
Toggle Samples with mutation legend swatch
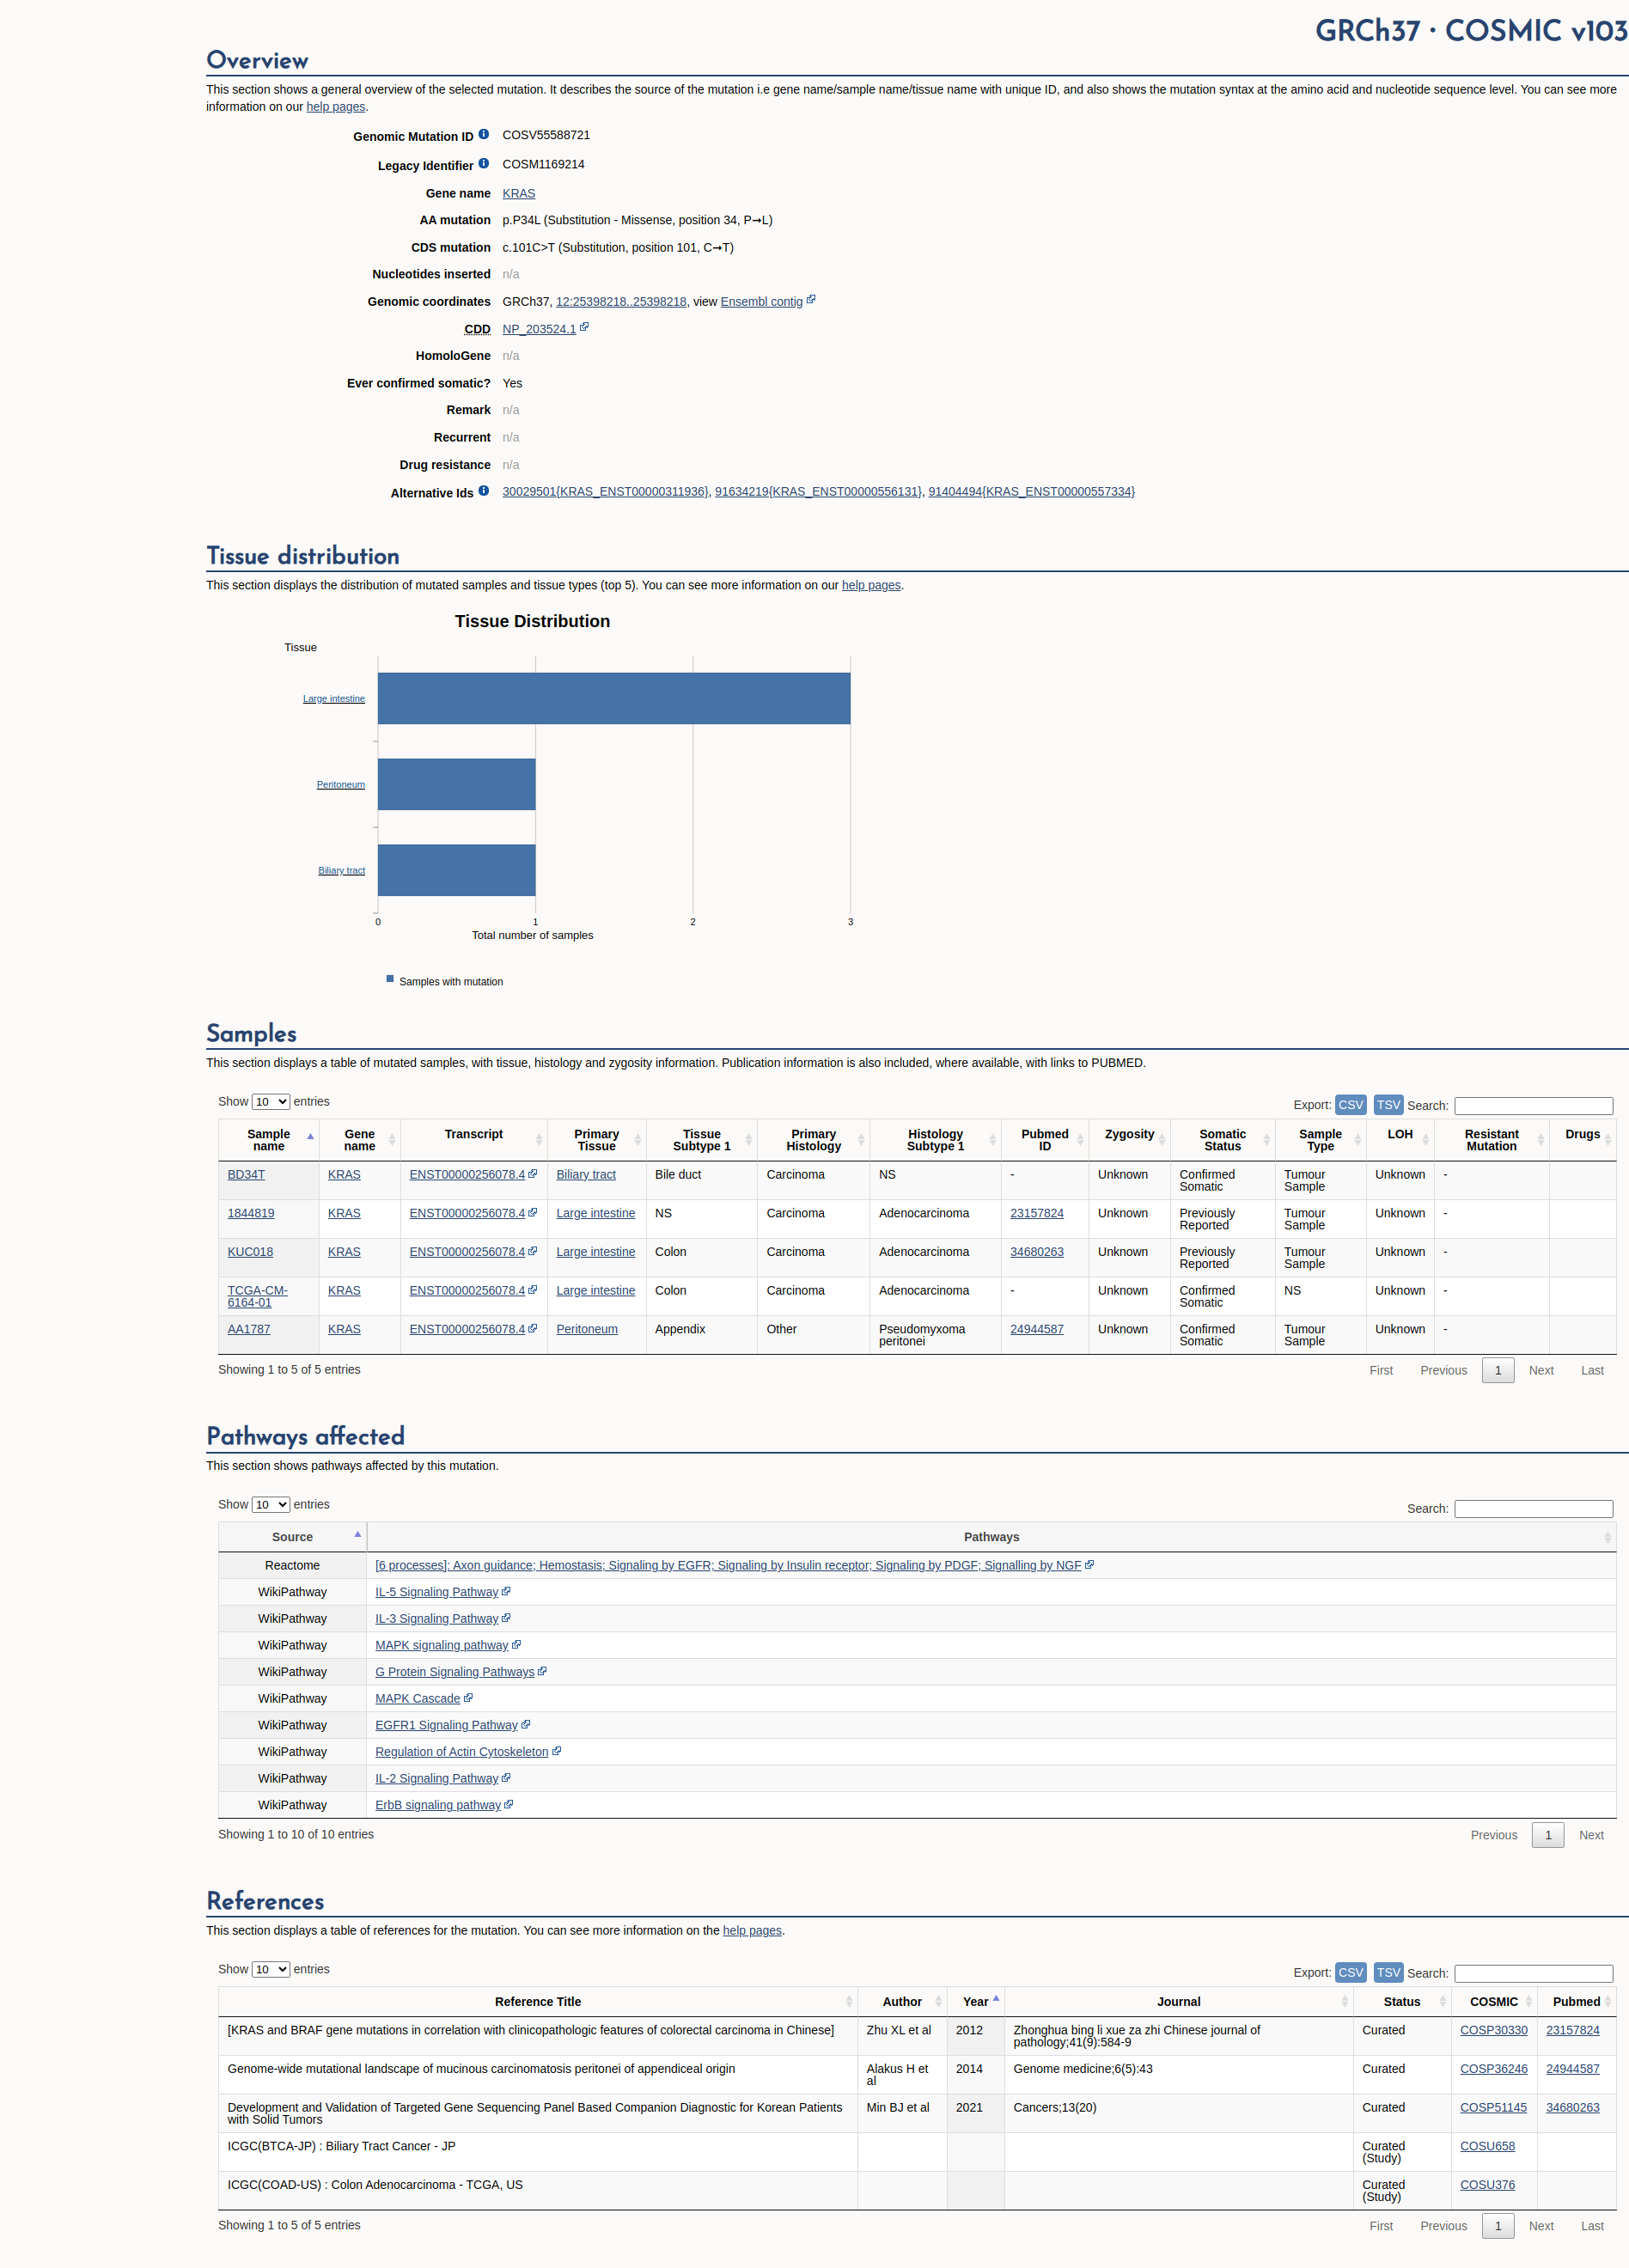[x=390, y=979]
